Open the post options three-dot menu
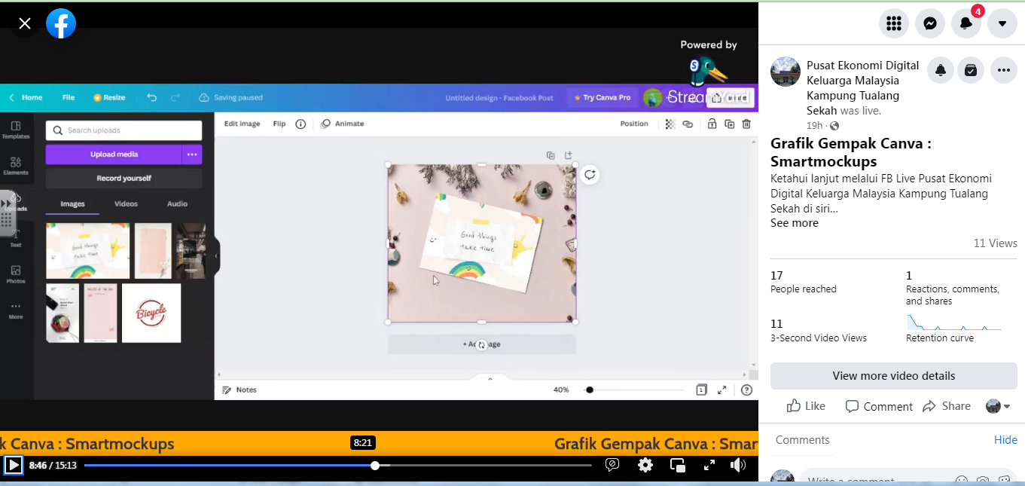 point(1004,70)
